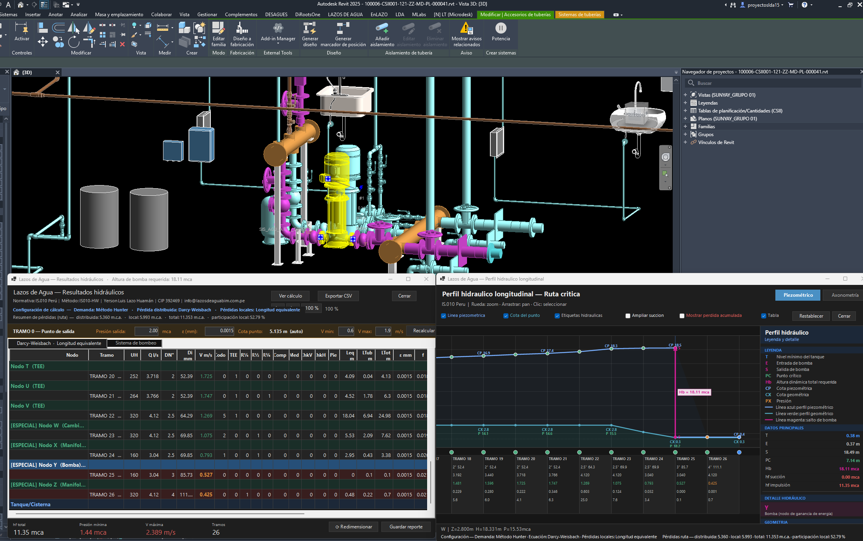Click the Ver cálculo button

pos(290,296)
